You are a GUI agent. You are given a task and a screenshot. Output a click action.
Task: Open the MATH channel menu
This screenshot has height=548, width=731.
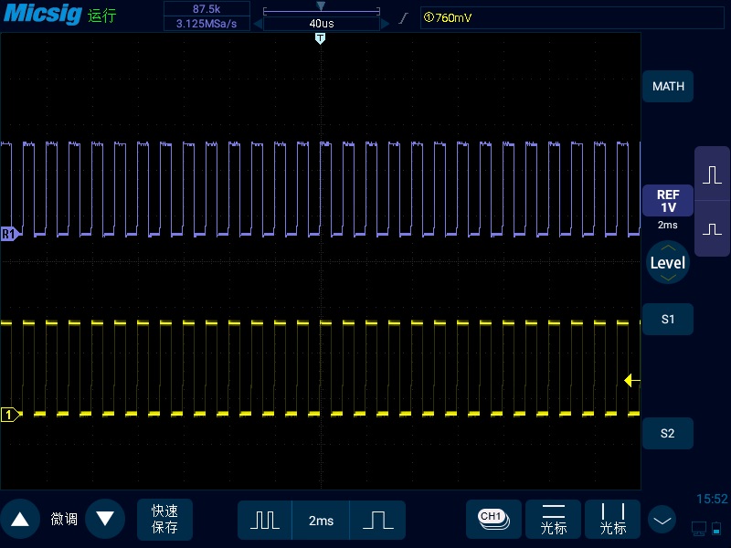(668, 87)
